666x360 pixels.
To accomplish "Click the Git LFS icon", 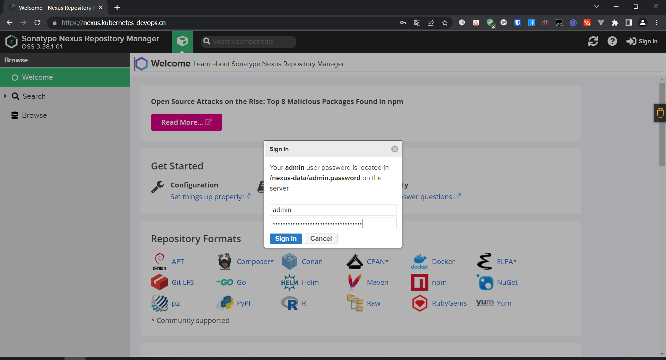I will 160,282.
